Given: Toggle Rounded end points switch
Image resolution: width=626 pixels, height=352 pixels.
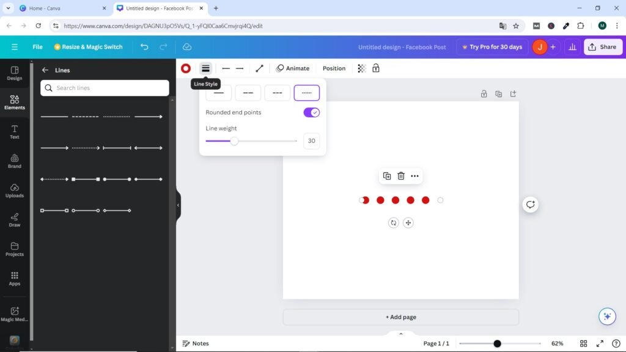Looking at the screenshot, I should pyautogui.click(x=311, y=112).
